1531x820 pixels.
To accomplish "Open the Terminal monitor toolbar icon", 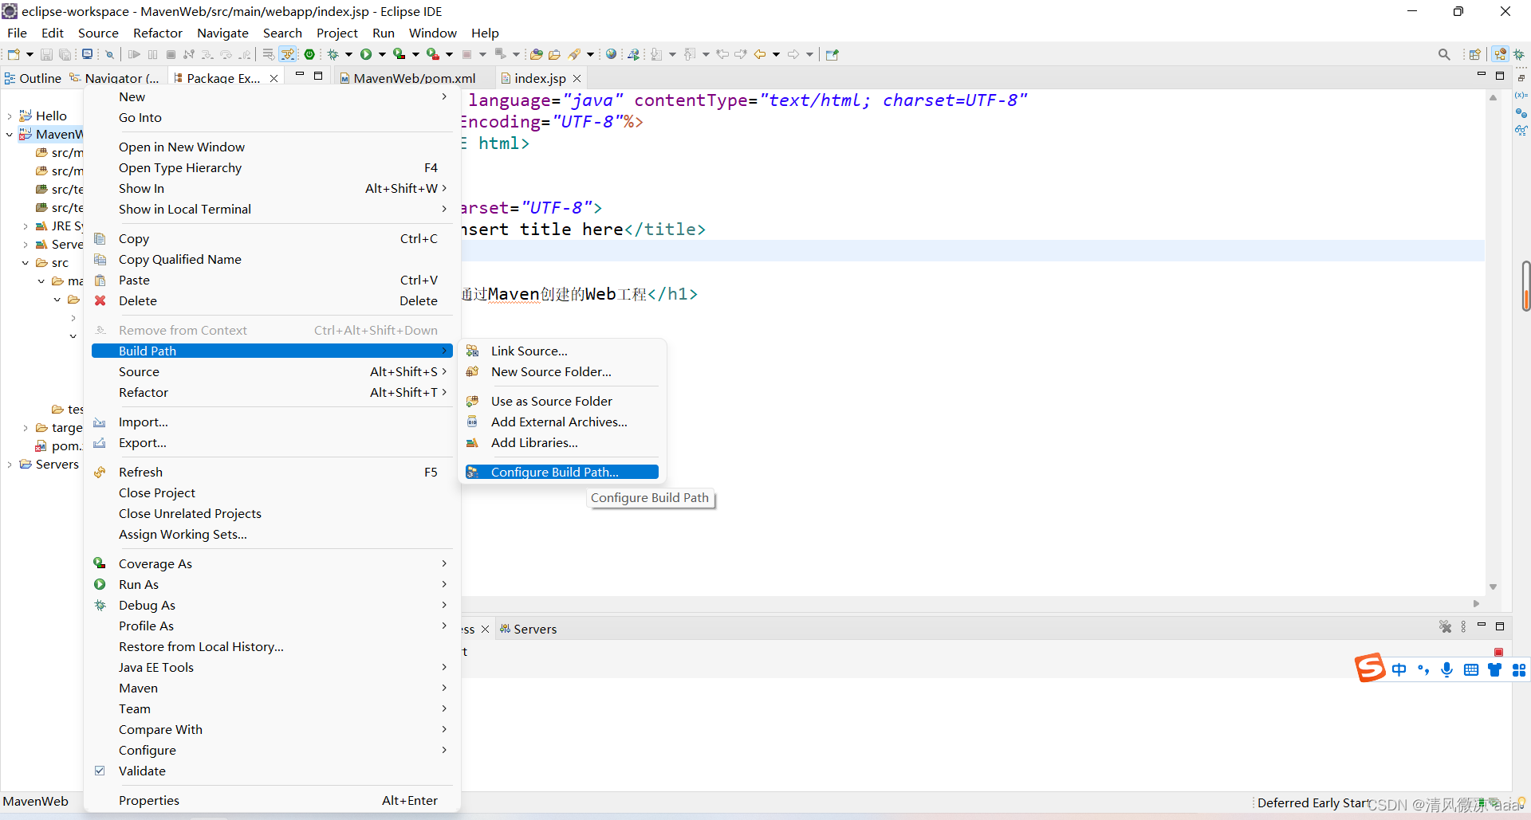I will click(x=88, y=54).
